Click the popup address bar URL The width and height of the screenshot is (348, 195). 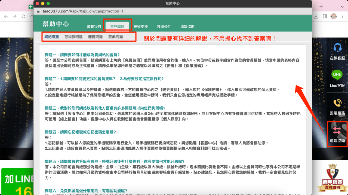[83, 11]
